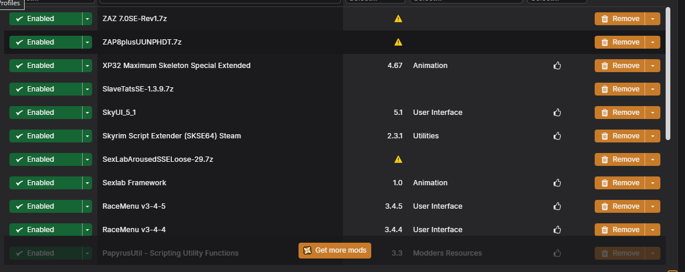Disable RaceMenu v3-4-4 mod
Viewport: 685px width, 272px height.
pos(45,230)
